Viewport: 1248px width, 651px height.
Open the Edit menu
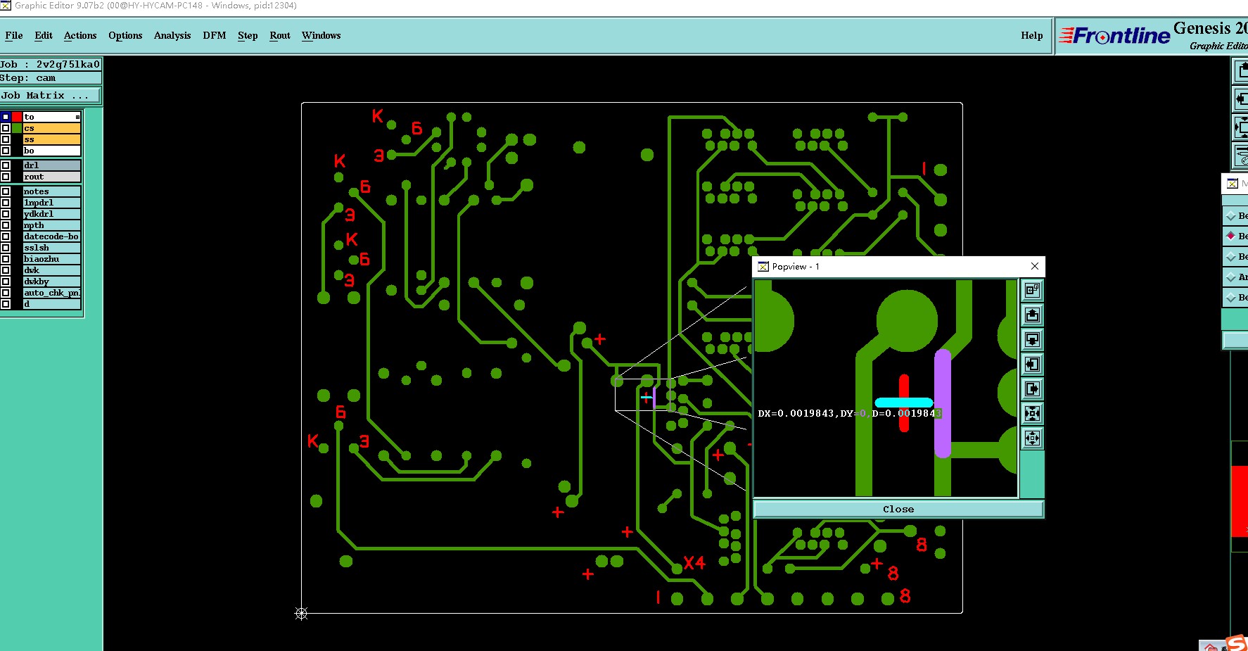(44, 35)
